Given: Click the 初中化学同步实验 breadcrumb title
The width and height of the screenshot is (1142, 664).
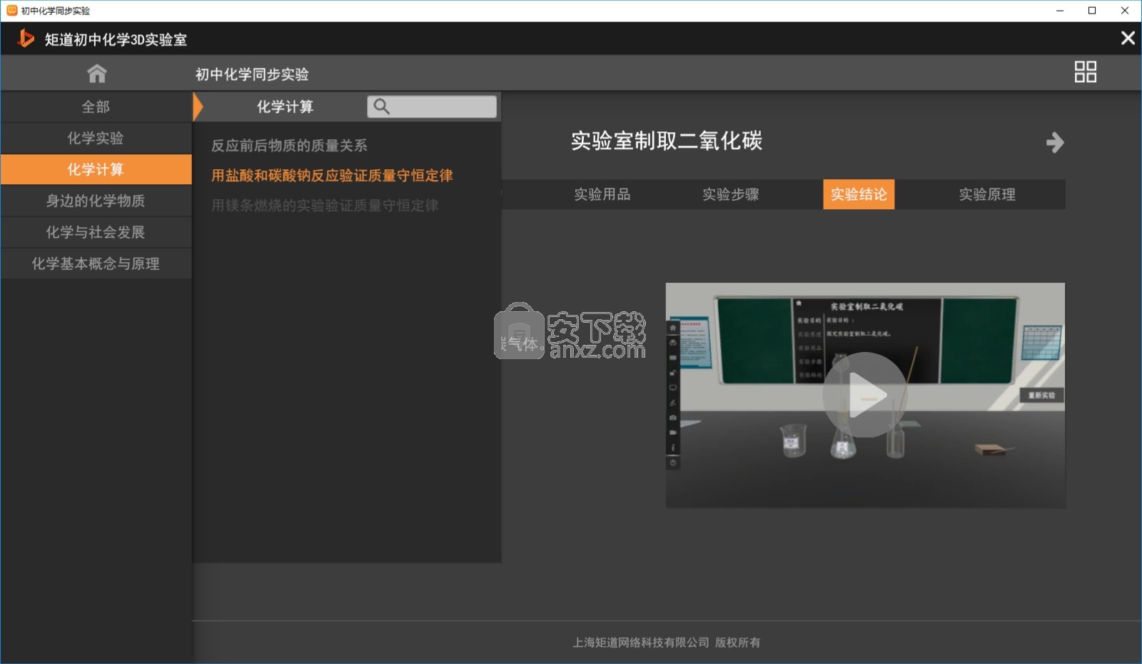Looking at the screenshot, I should pos(252,74).
